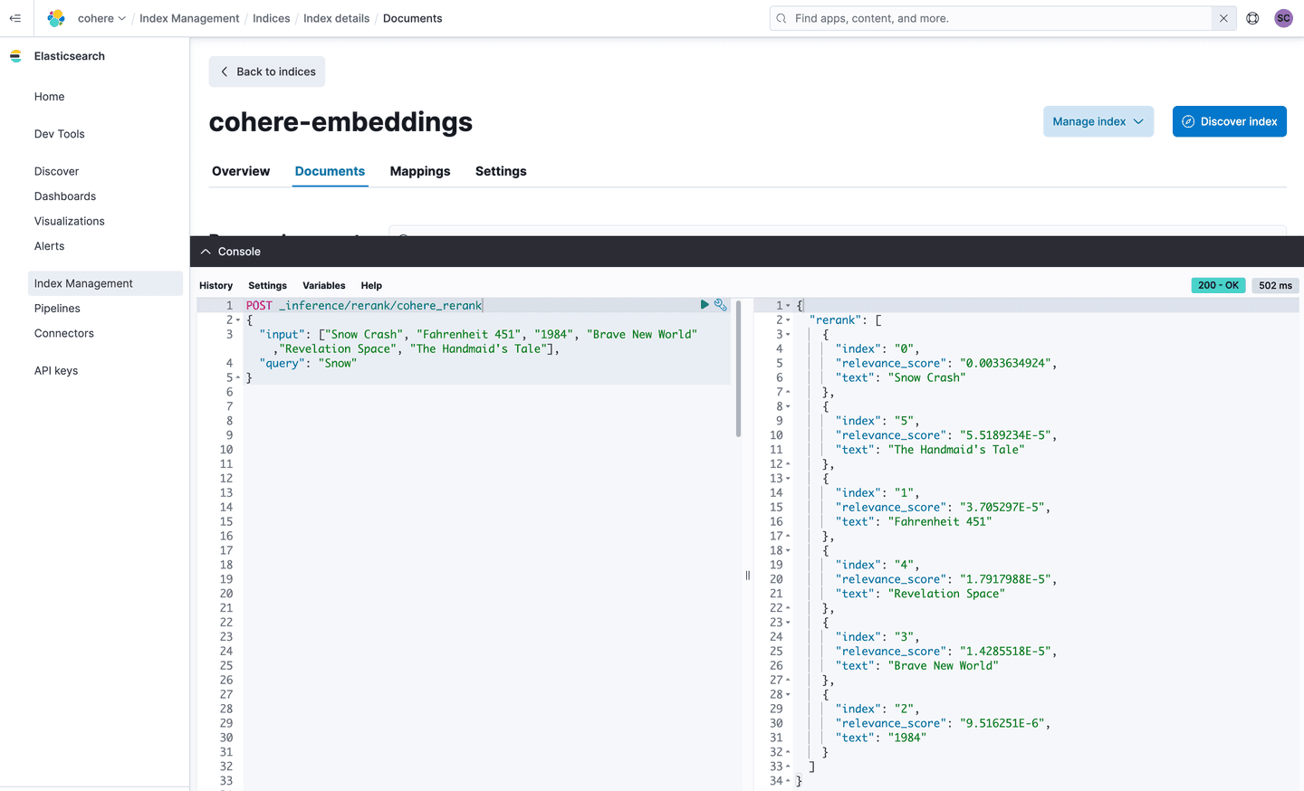1304x791 pixels.
Task: Select the Variables console tab
Action: (x=323, y=285)
